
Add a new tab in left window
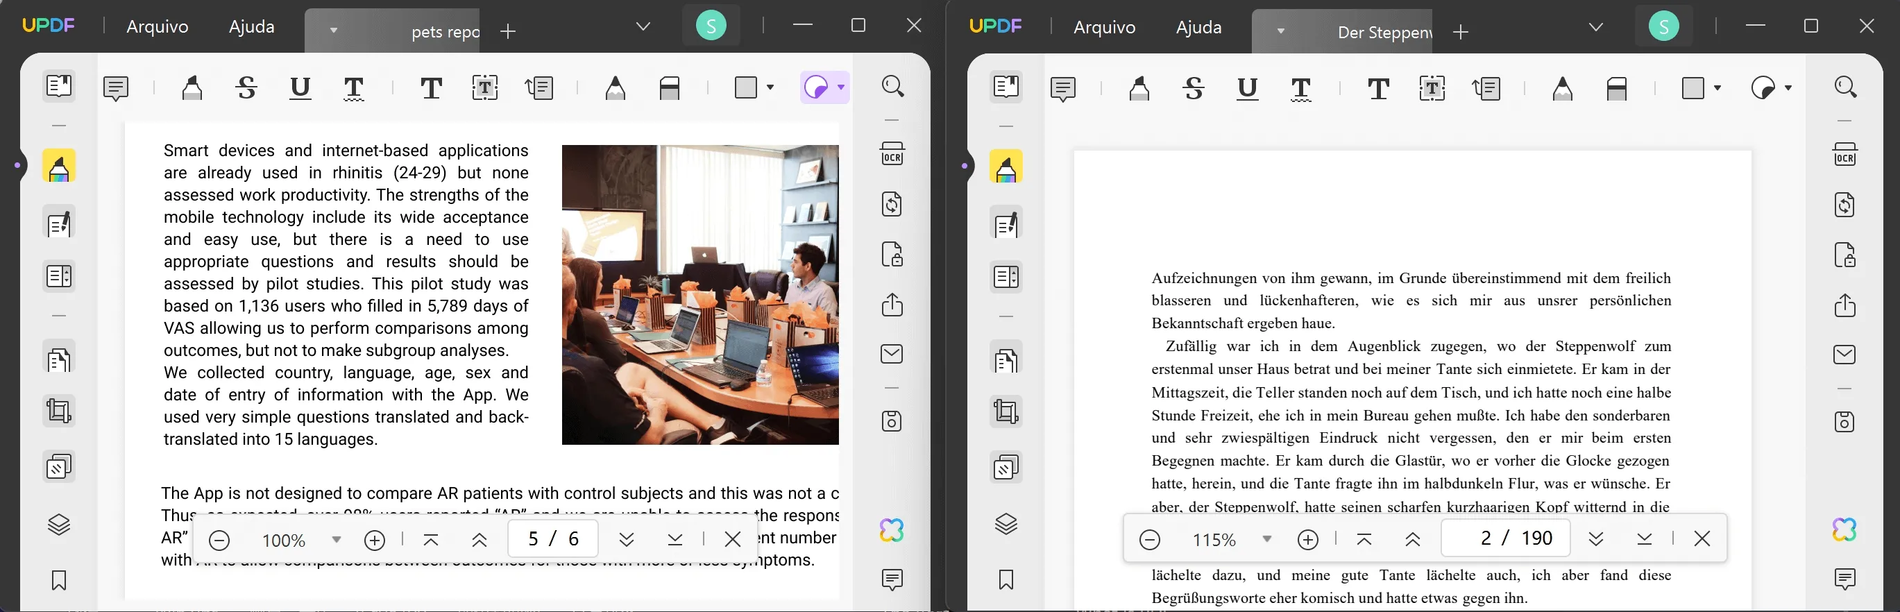click(507, 31)
